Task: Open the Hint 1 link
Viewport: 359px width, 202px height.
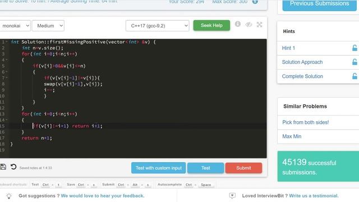Action: pyautogui.click(x=288, y=48)
